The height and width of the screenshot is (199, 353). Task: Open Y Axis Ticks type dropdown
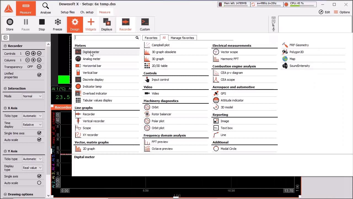click(x=32, y=159)
